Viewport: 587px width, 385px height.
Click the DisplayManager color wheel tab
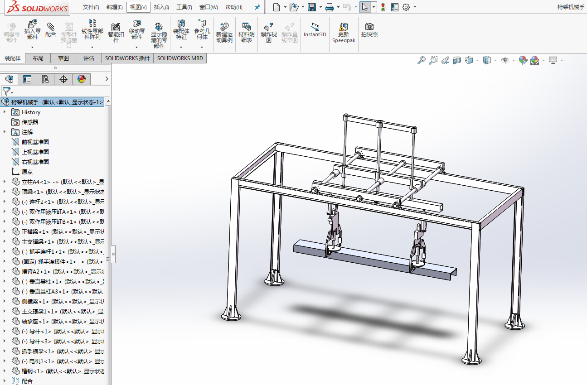coord(82,79)
